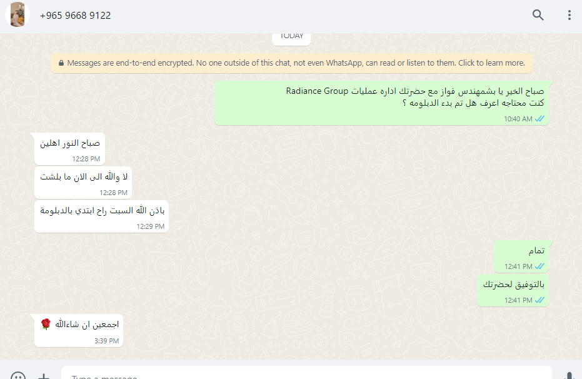The width and height of the screenshot is (582, 379).
Task: Select the بالتوفيق لحضرتك message
Action: pyautogui.click(x=513, y=291)
